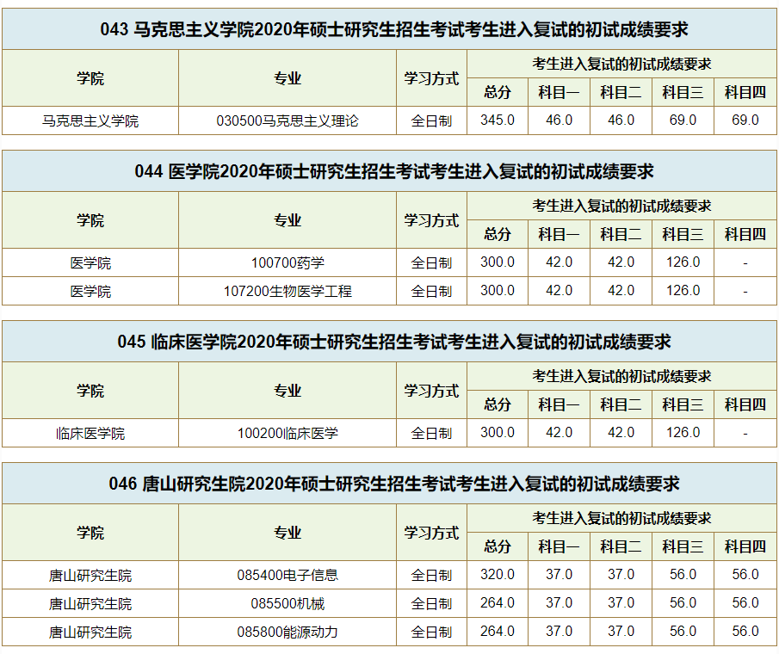Click the 045 临床医学院 table title
779x654 pixels.
[389, 342]
